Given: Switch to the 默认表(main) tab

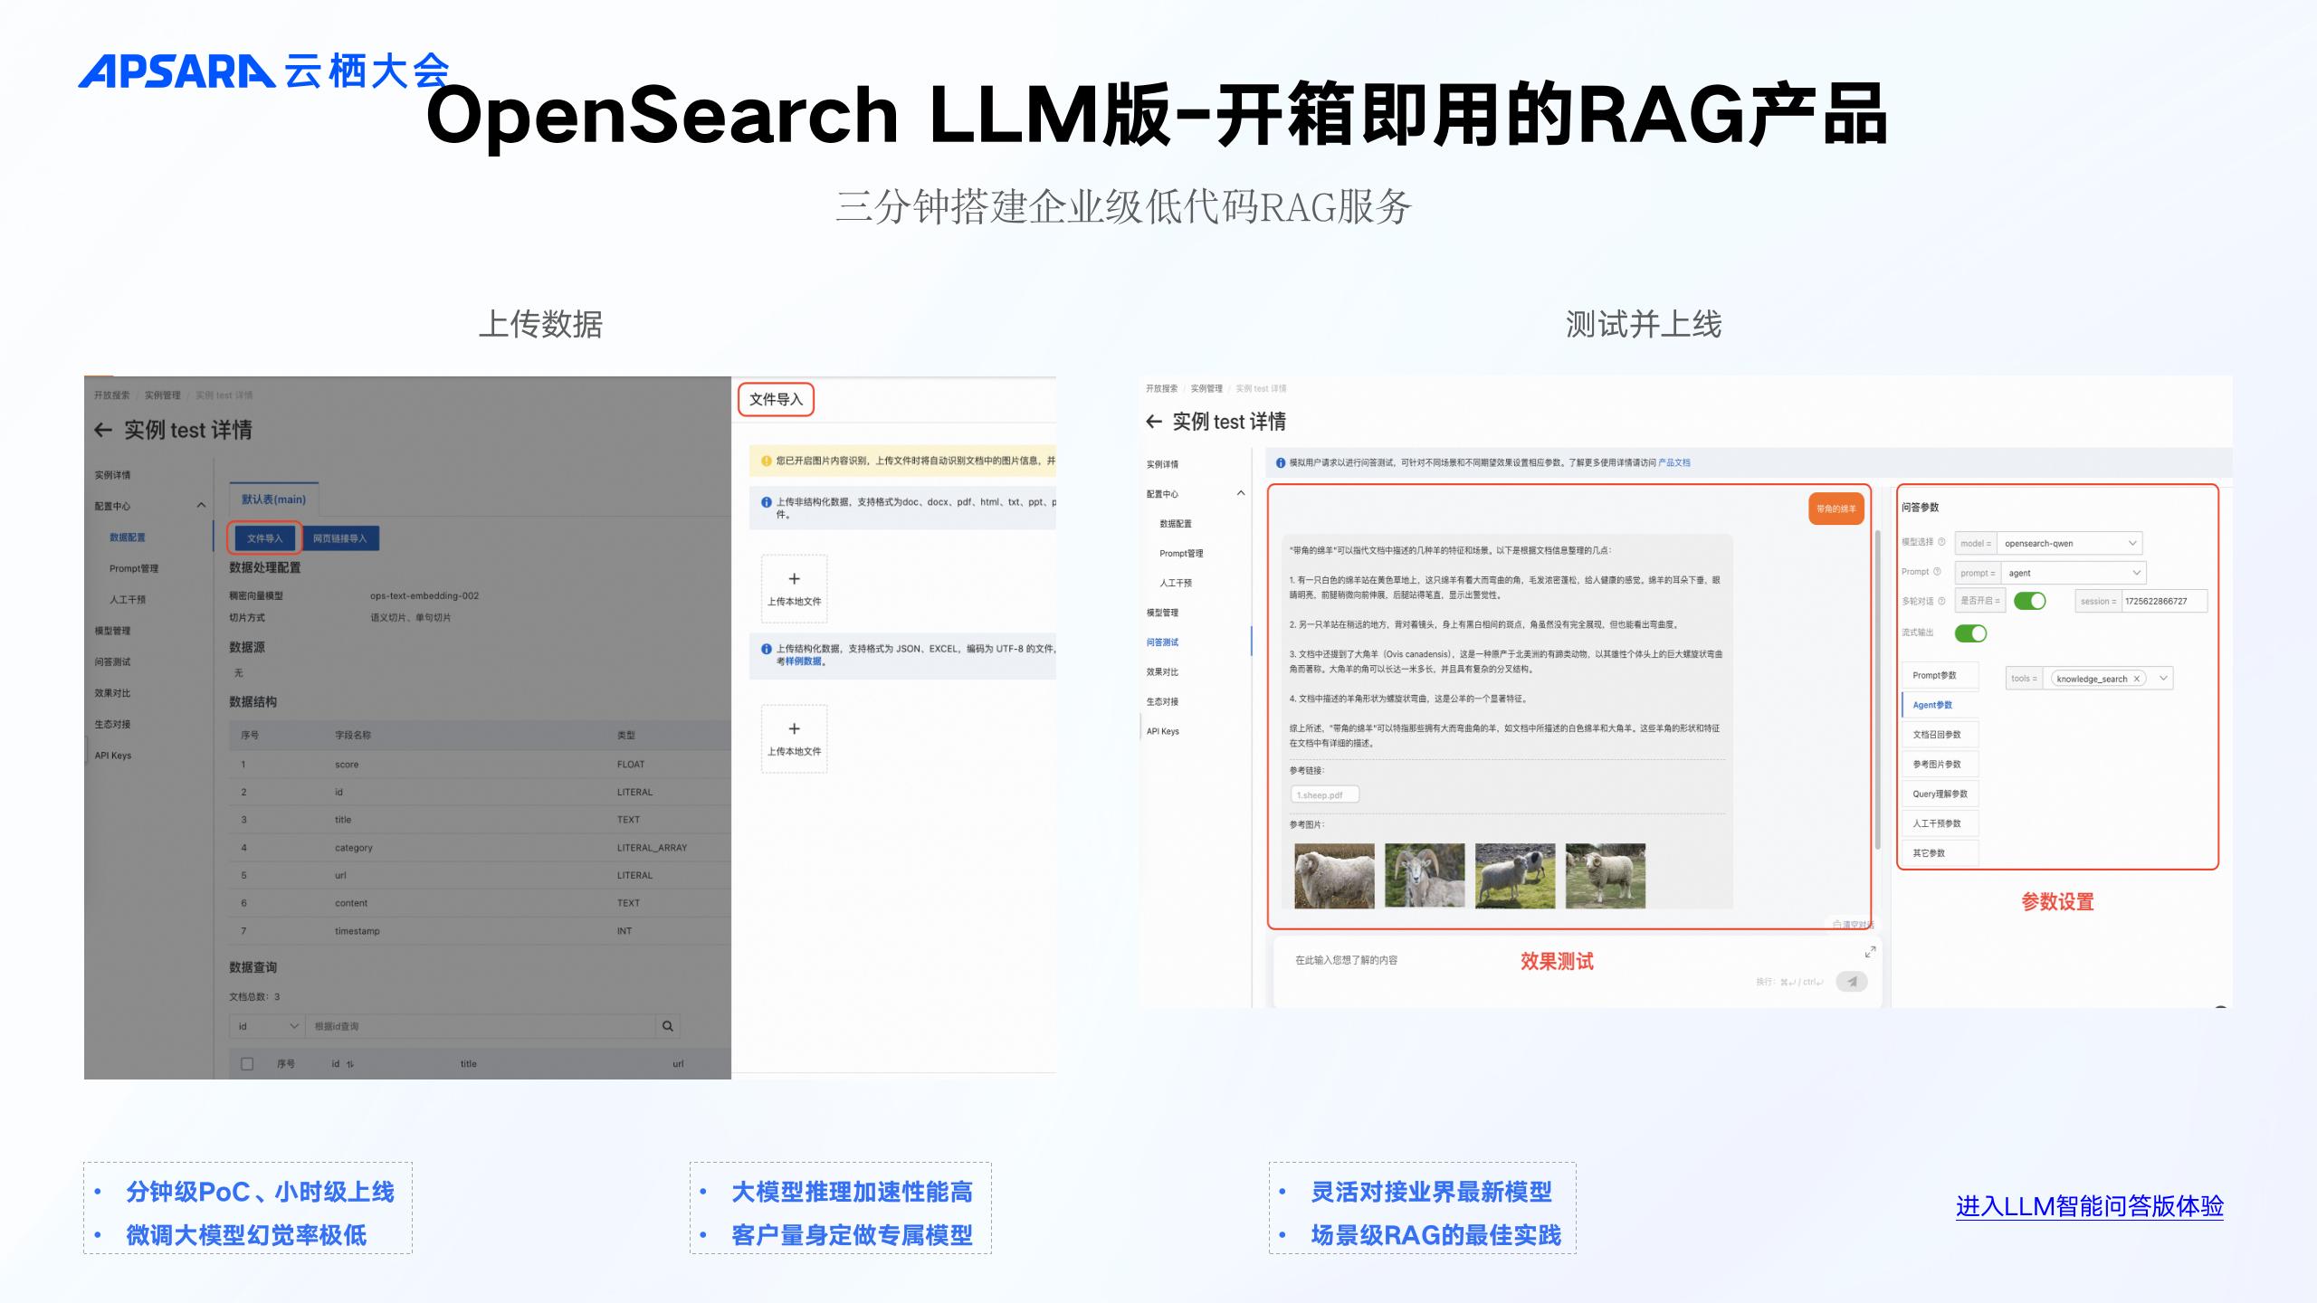Looking at the screenshot, I should [x=274, y=499].
